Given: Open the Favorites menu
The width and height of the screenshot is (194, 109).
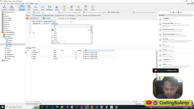Looking at the screenshot, I should [22, 4].
